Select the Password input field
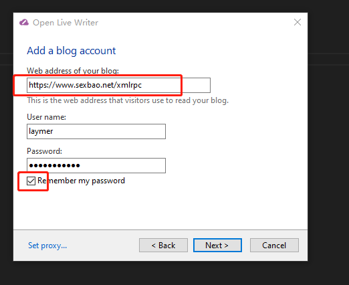This screenshot has height=285, width=349. [96, 165]
